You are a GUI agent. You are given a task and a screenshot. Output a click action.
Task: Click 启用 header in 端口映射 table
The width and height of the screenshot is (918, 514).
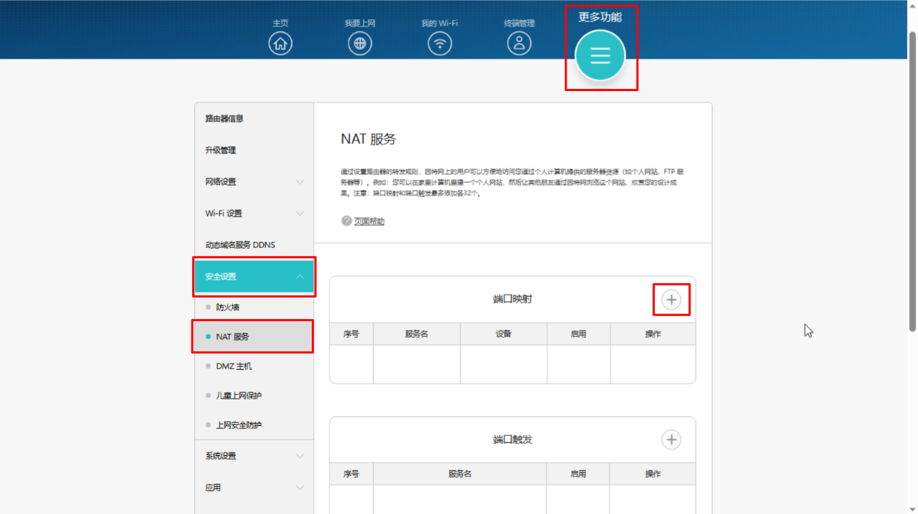click(x=579, y=334)
